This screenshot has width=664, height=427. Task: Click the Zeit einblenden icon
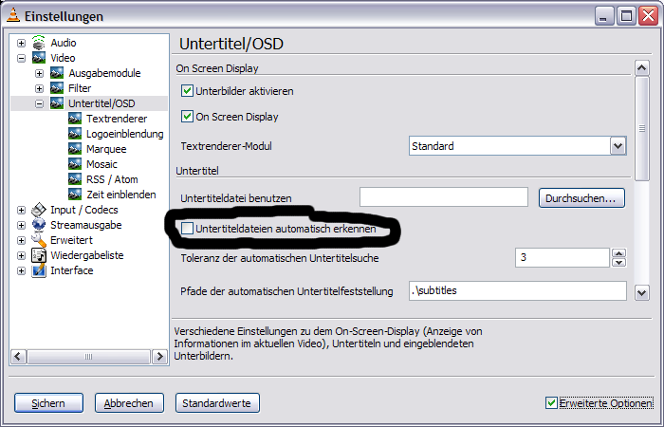tap(75, 195)
